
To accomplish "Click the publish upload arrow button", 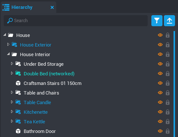I will point(169,21).
